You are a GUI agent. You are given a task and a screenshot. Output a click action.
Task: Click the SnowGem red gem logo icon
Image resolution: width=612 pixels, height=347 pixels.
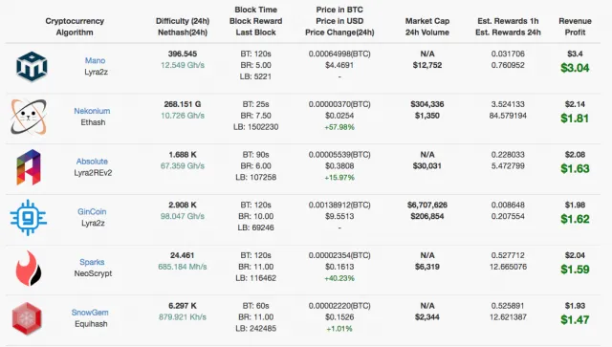[27, 318]
